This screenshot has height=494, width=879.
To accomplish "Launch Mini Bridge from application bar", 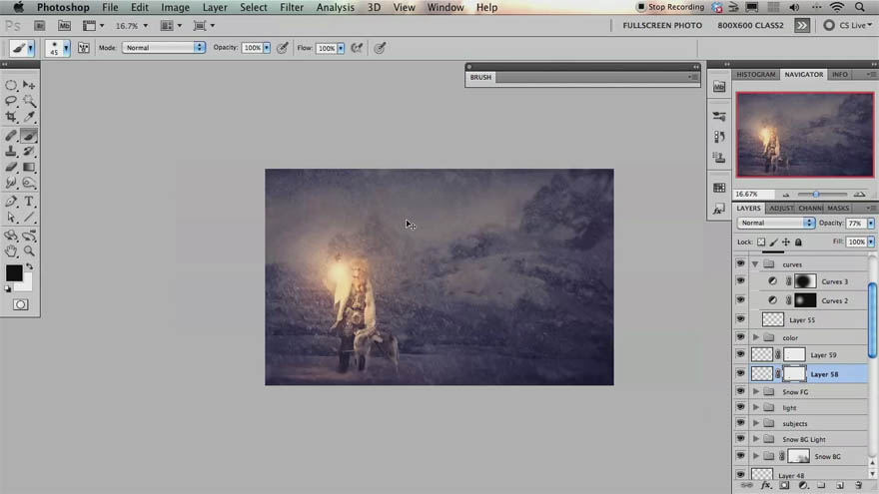I will point(65,25).
